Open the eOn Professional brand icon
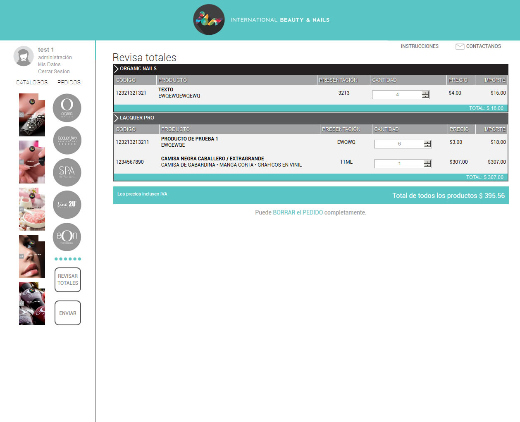Viewport: 520px width, 422px height. (x=67, y=237)
